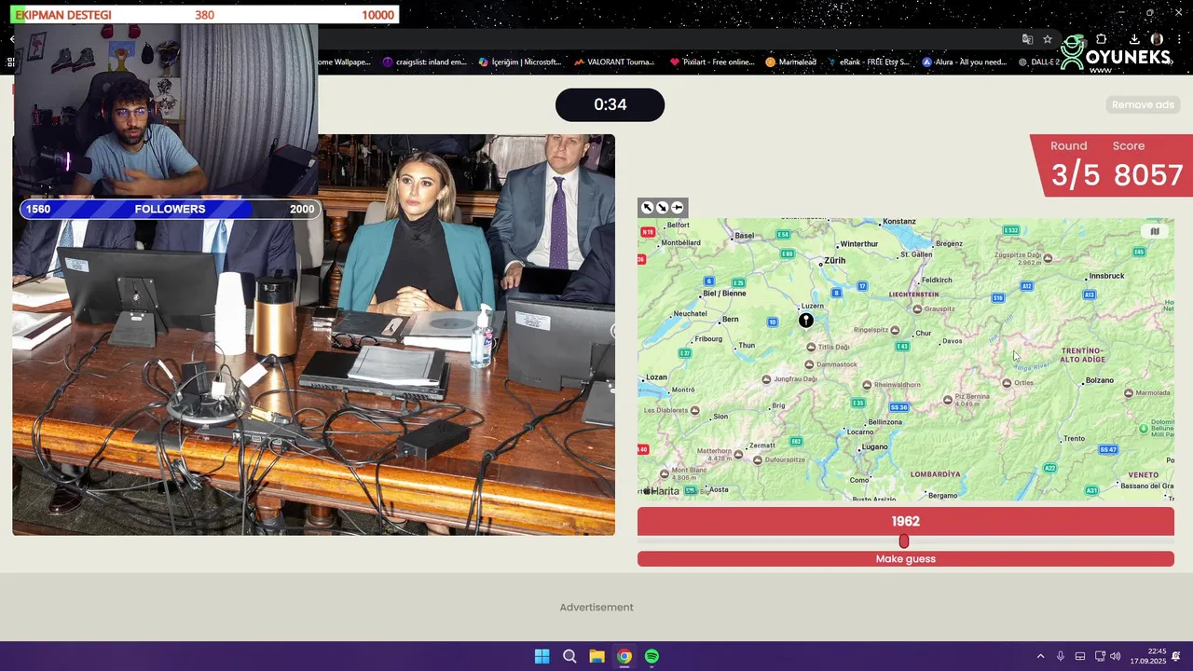Toggle the pin map size icon
The width and height of the screenshot is (1193, 671).
[678, 208]
